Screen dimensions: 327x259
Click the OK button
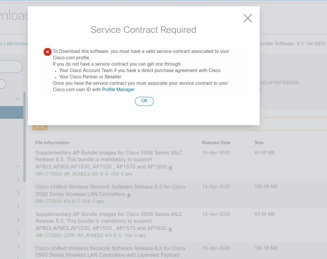[144, 101]
